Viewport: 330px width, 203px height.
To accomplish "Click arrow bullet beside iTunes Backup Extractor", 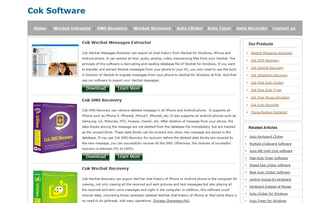I will [x=247, y=112].
